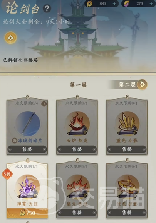The image size is (156, 223).
Task: Tap the plus beside 880 currency
Action: pos(114,3)
